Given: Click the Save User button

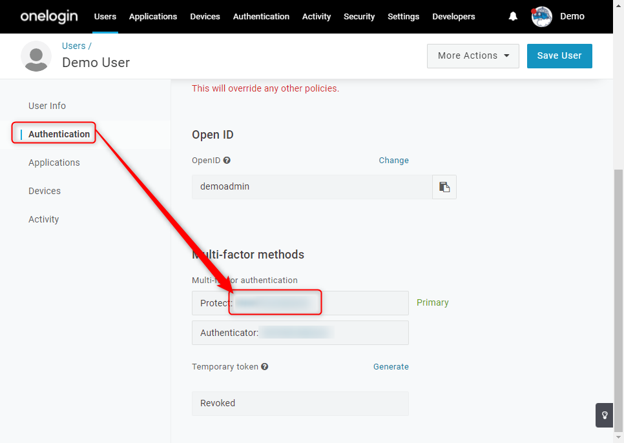Looking at the screenshot, I should point(559,55).
